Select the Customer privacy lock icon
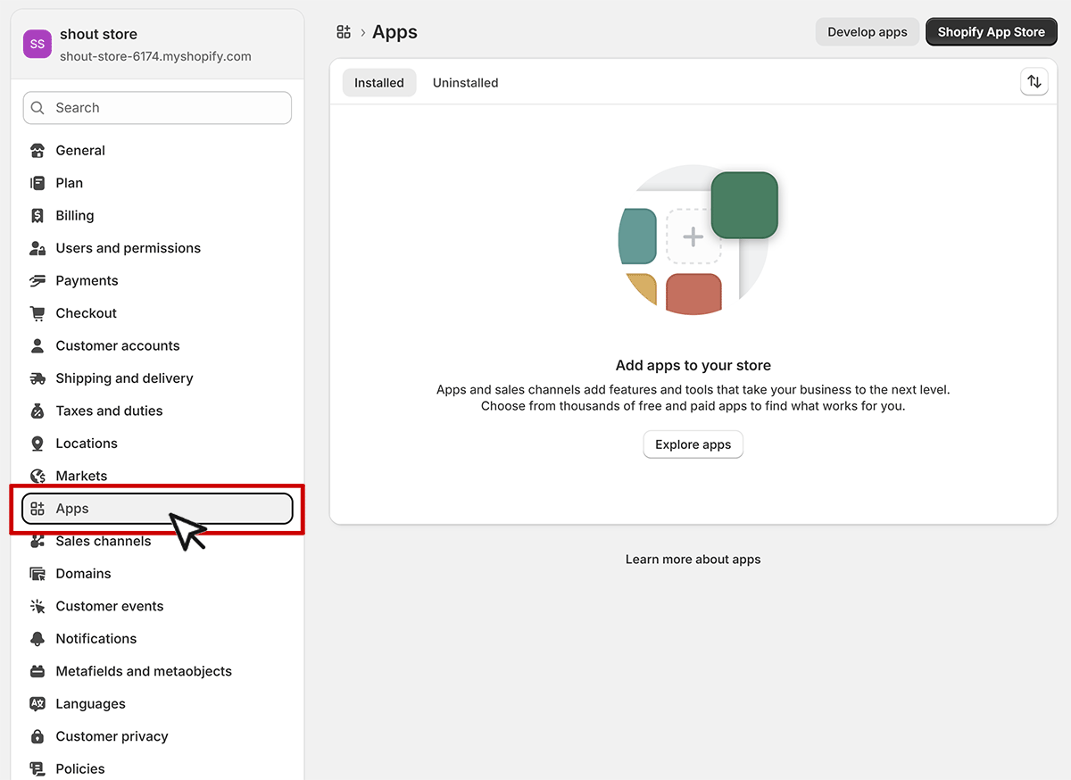Screen dimensions: 1071x780 [x=36, y=735]
